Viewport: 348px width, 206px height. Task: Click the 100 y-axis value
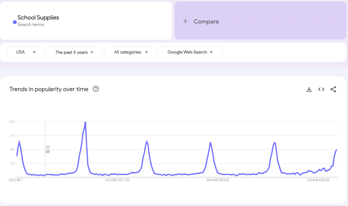12,121
